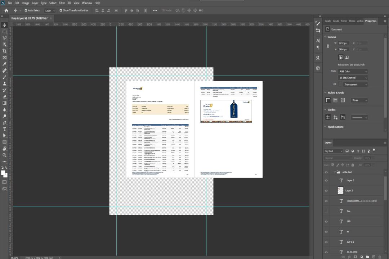389x259 pixels.
Task: Create a new layer from the Layers panel
Action: point(374,256)
